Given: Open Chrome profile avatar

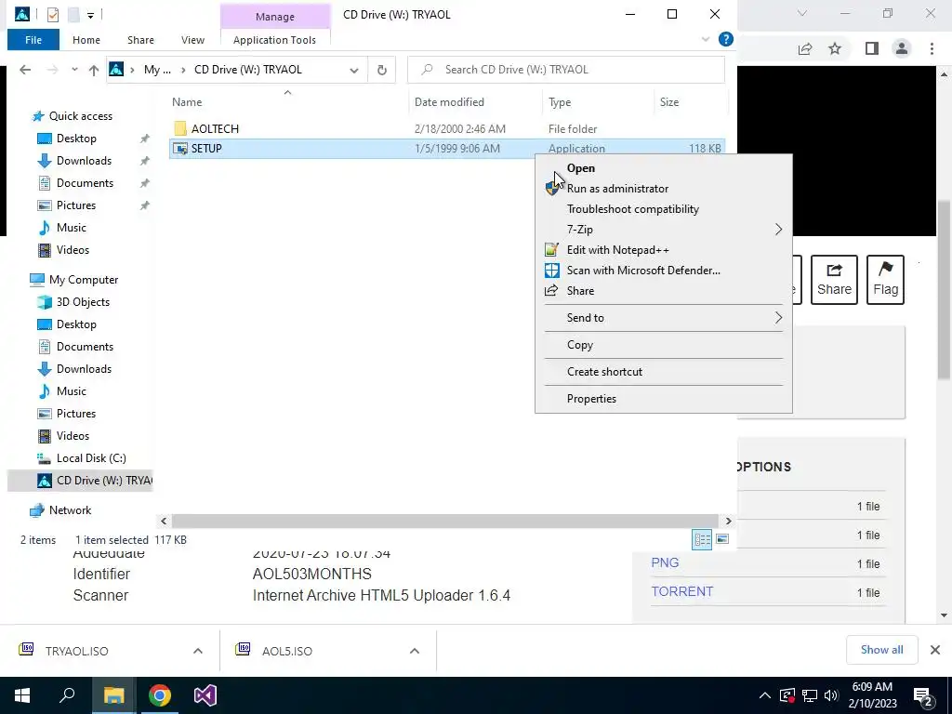Looking at the screenshot, I should pos(902,48).
